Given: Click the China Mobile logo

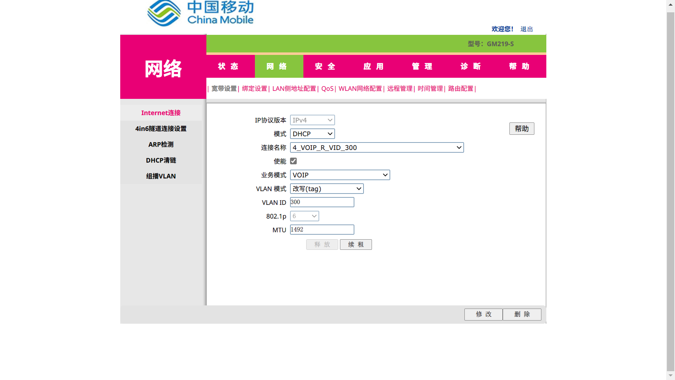Looking at the screenshot, I should pyautogui.click(x=200, y=13).
